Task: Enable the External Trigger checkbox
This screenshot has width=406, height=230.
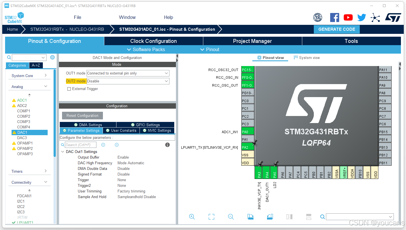Action: (69, 89)
